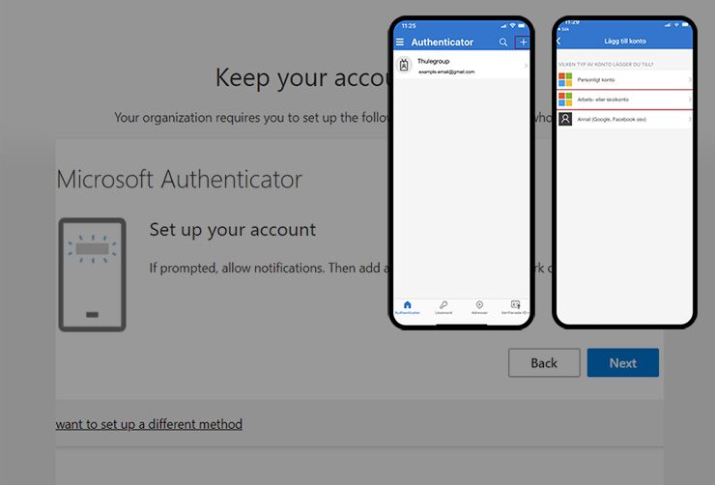Click person icon beside Annat account option

pyautogui.click(x=565, y=119)
